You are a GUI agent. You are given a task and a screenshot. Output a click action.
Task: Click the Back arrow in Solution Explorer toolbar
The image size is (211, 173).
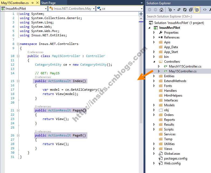point(150,10)
